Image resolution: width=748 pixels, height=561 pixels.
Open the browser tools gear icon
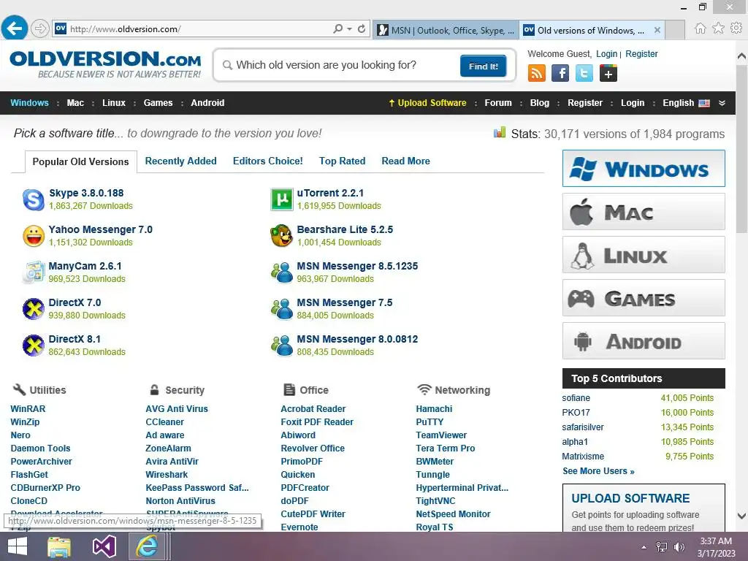coord(736,28)
